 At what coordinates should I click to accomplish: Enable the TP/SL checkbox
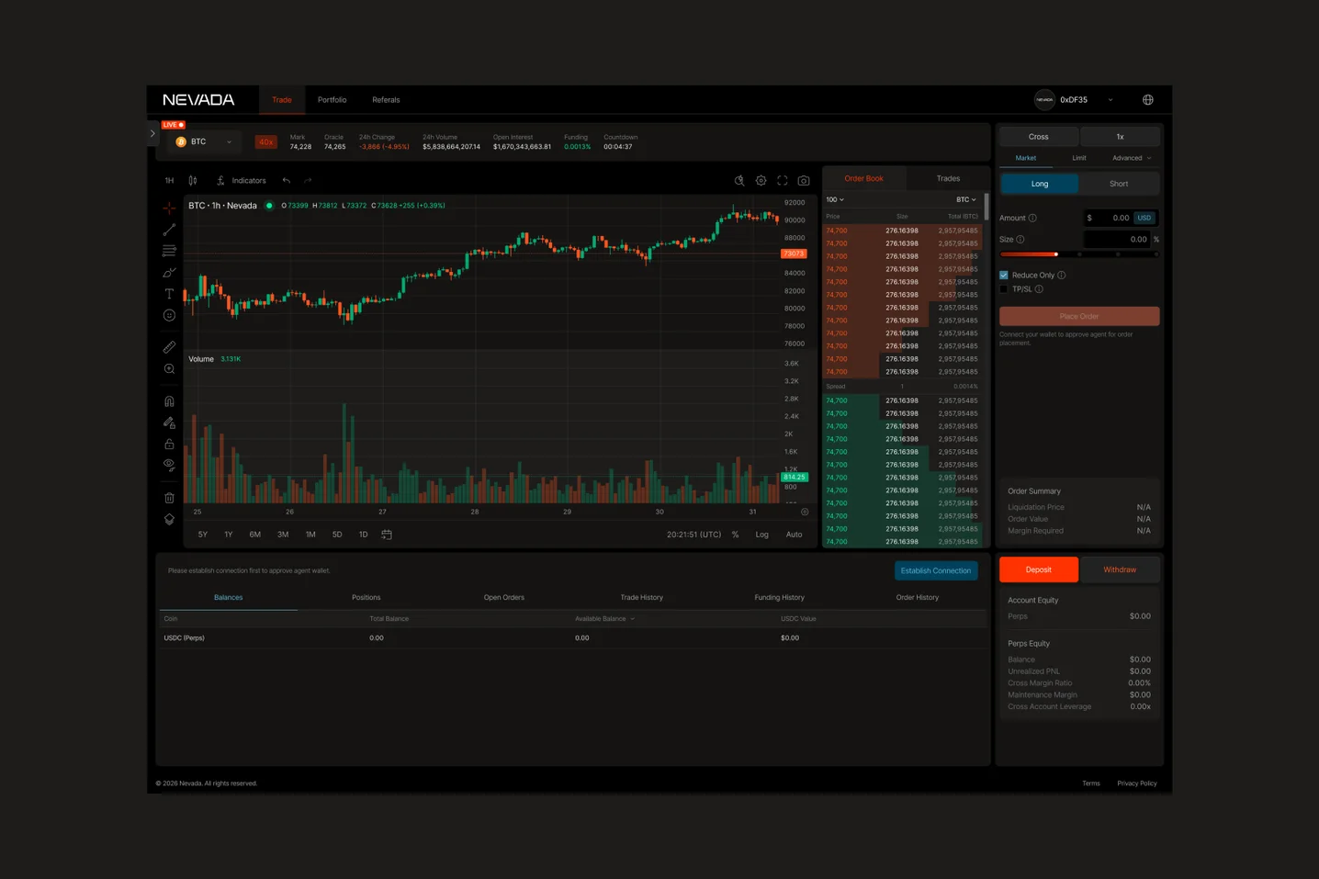pos(1004,289)
